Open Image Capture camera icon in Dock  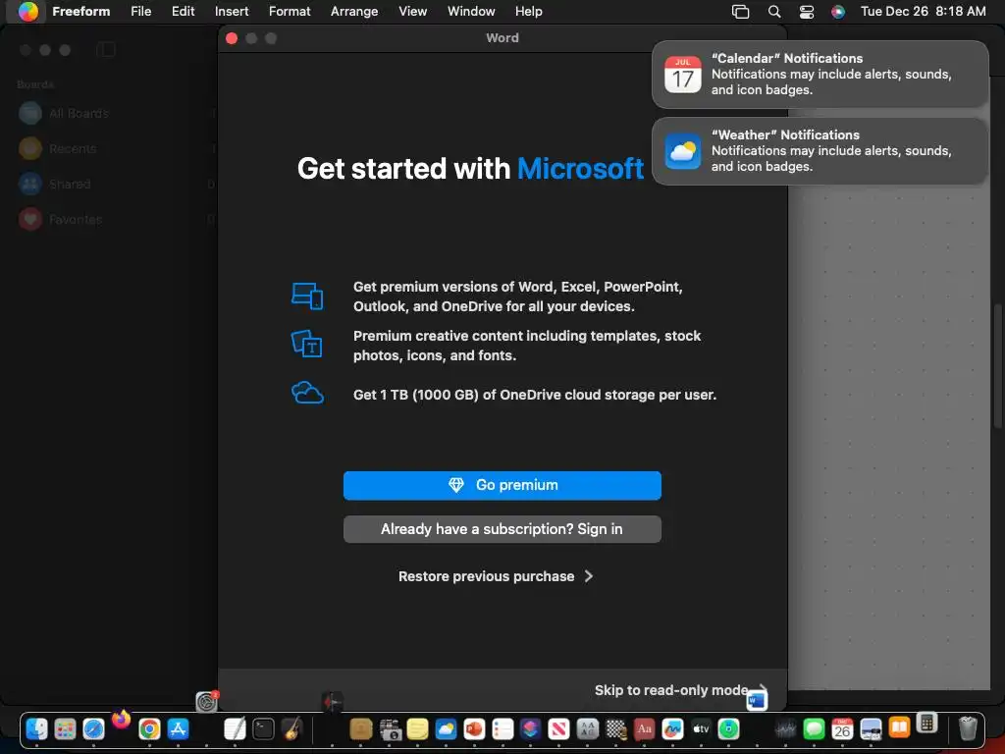389,729
